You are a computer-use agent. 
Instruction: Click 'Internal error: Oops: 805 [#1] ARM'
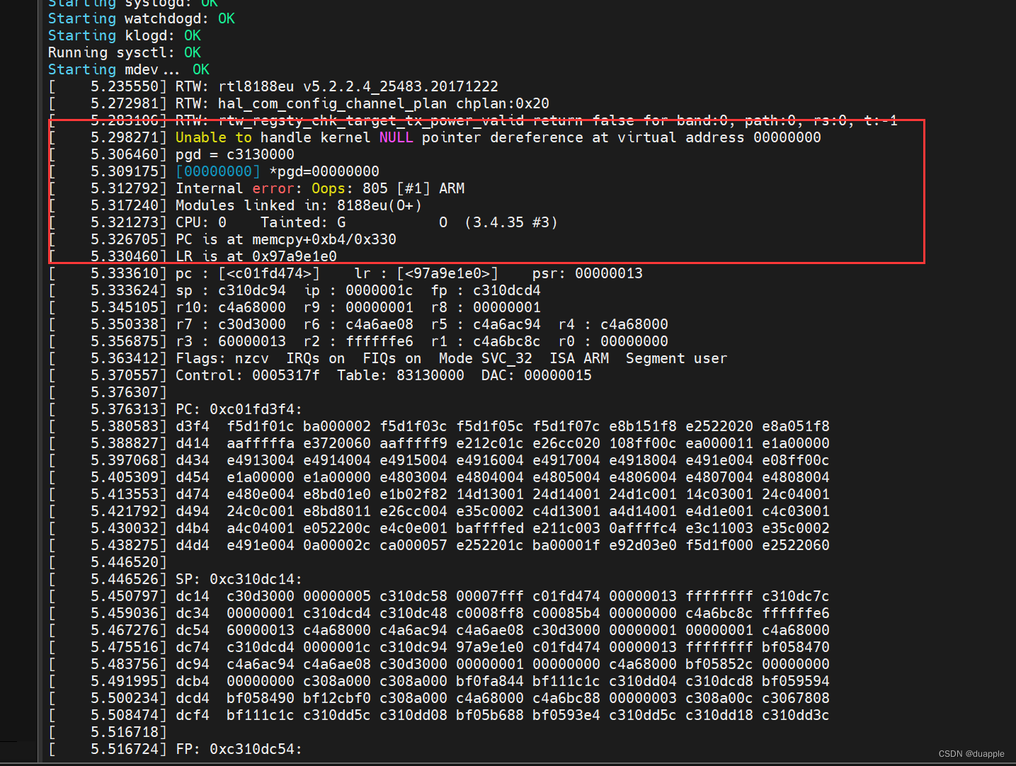click(320, 188)
